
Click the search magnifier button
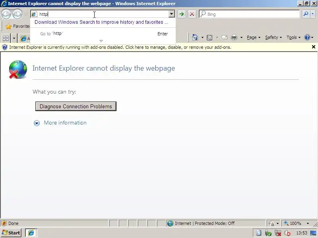tap(306, 14)
